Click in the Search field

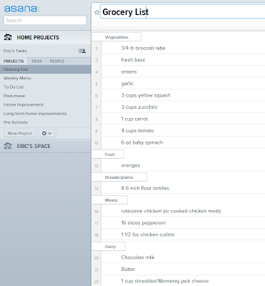click(45, 20)
